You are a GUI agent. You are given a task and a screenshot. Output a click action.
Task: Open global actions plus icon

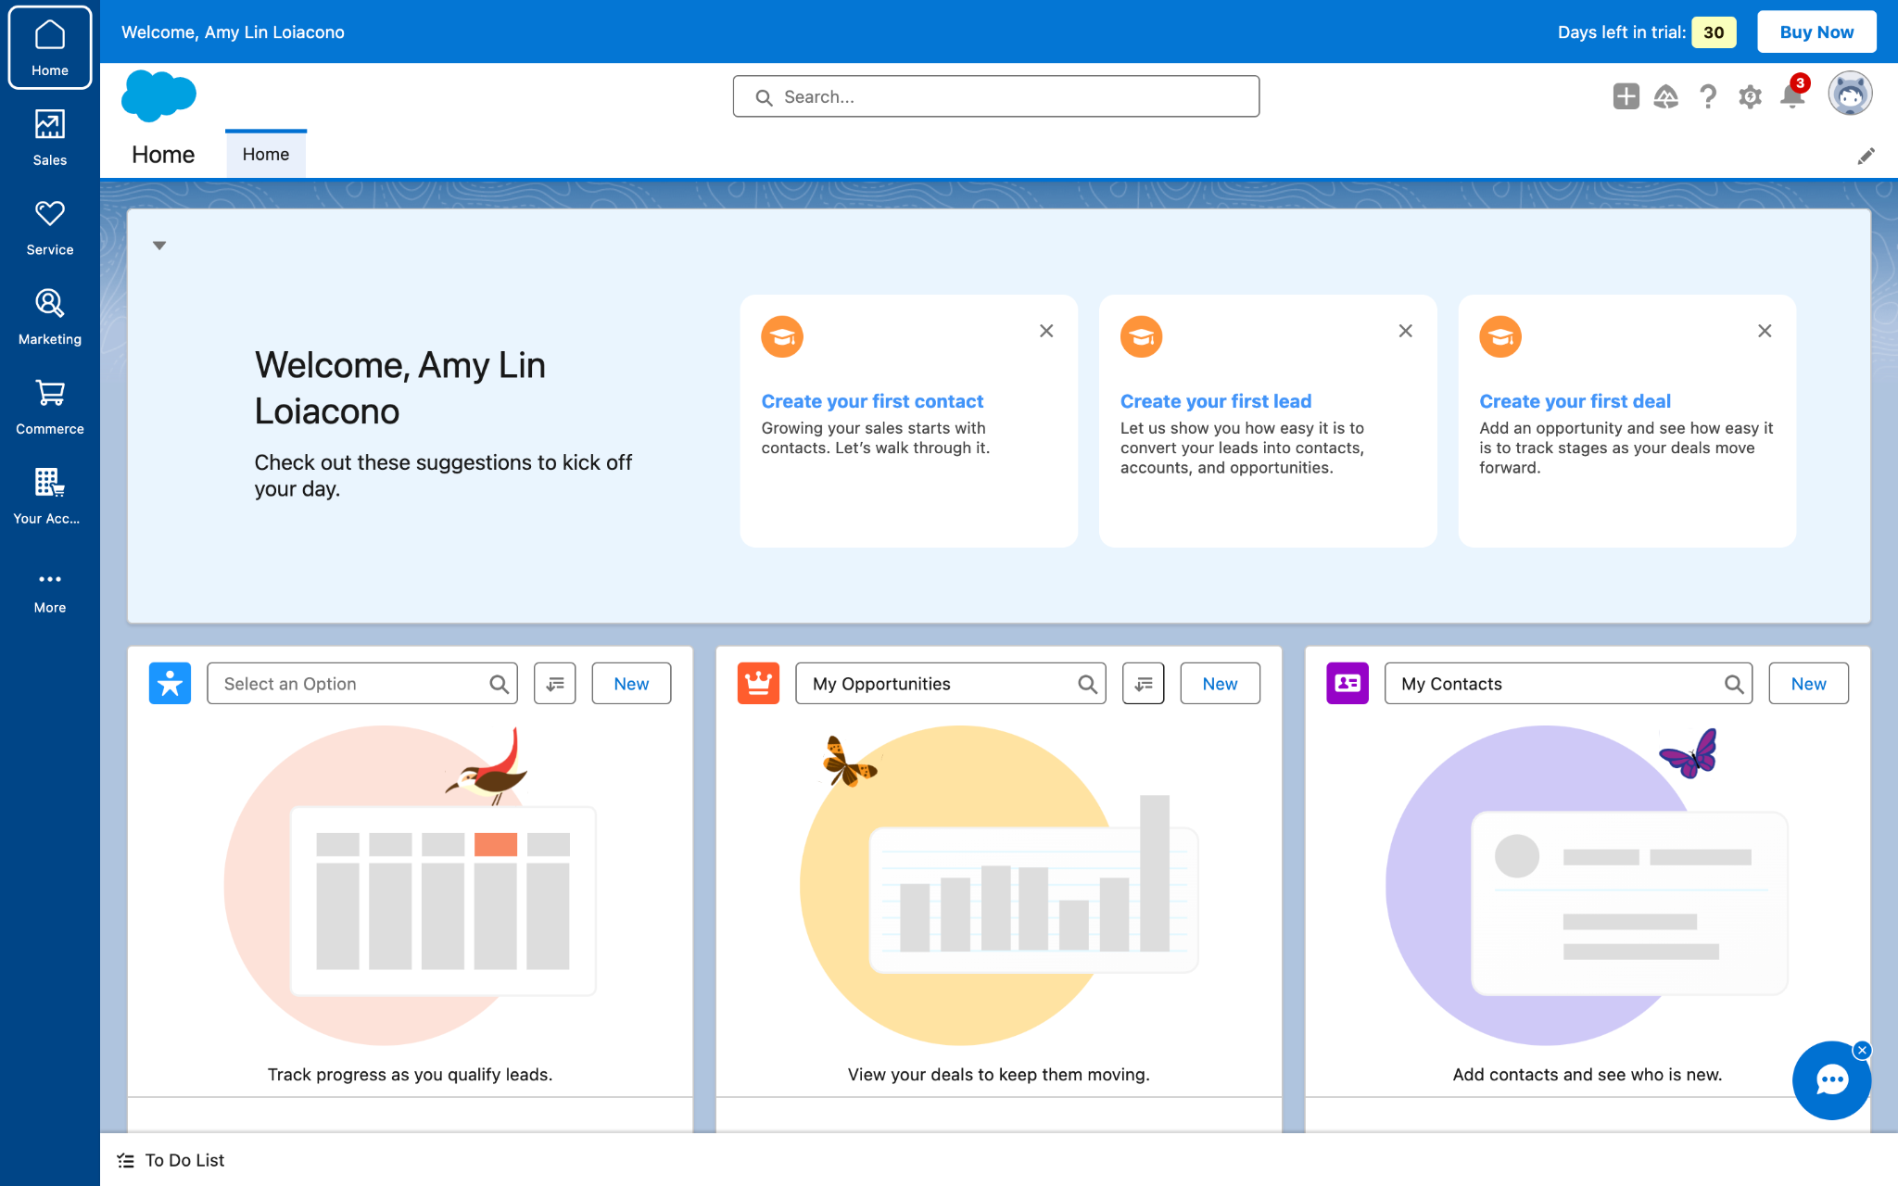pyautogui.click(x=1626, y=96)
